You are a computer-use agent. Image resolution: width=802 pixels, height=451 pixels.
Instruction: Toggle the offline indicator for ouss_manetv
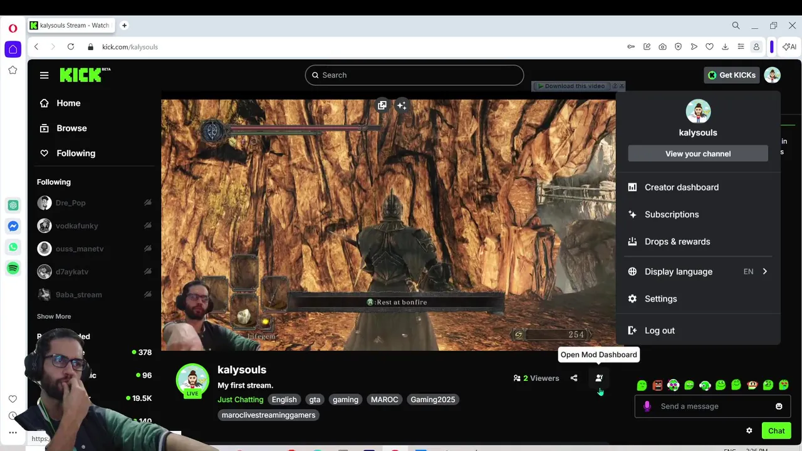click(148, 249)
